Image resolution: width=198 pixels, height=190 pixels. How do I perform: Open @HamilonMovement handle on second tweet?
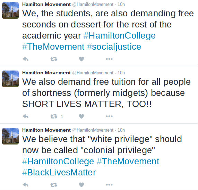93,73
